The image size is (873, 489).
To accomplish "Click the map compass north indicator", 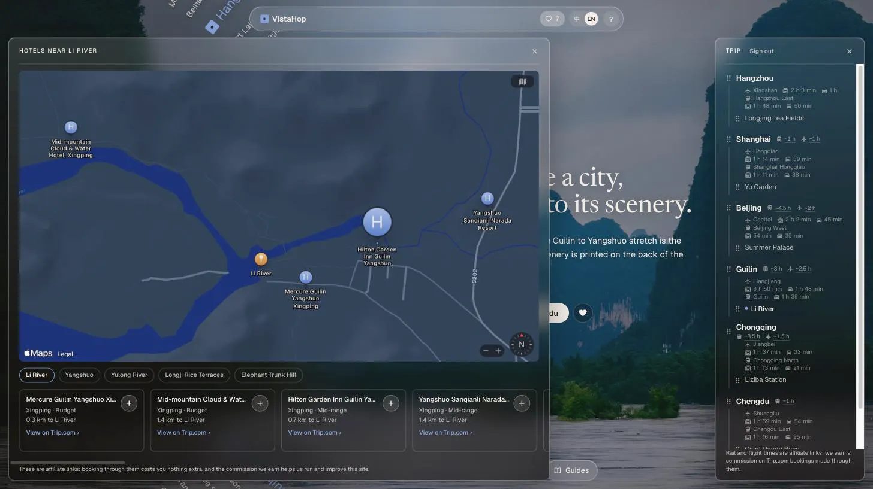I will 521,344.
